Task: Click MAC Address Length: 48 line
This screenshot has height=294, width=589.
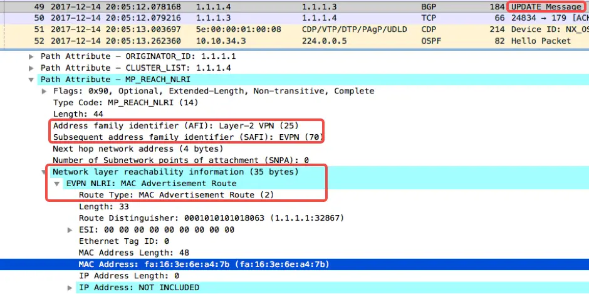Action: pyautogui.click(x=133, y=253)
